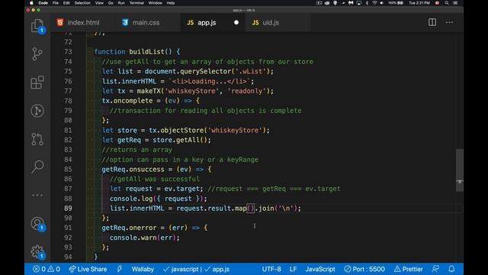
Task: Open the Search view magnifier
Action: coord(37,167)
